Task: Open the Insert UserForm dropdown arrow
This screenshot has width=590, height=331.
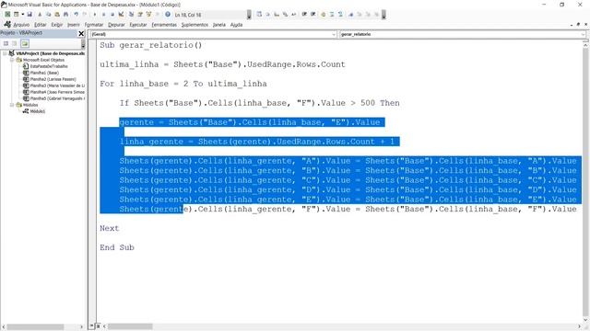Action: click(22, 15)
